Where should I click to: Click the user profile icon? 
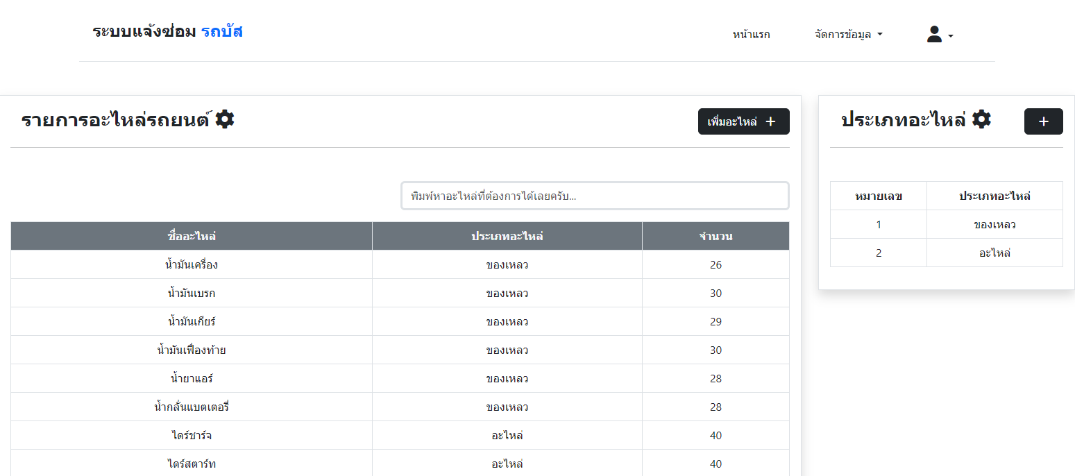934,34
